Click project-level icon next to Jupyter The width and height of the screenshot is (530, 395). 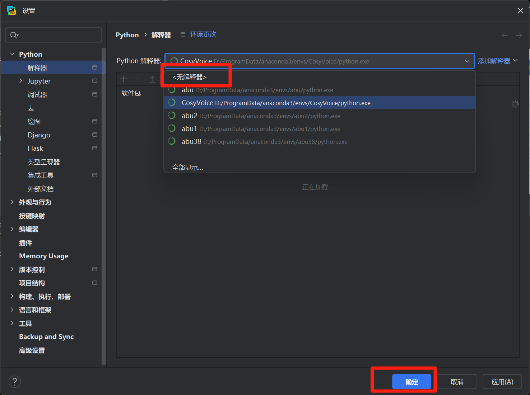tap(95, 81)
